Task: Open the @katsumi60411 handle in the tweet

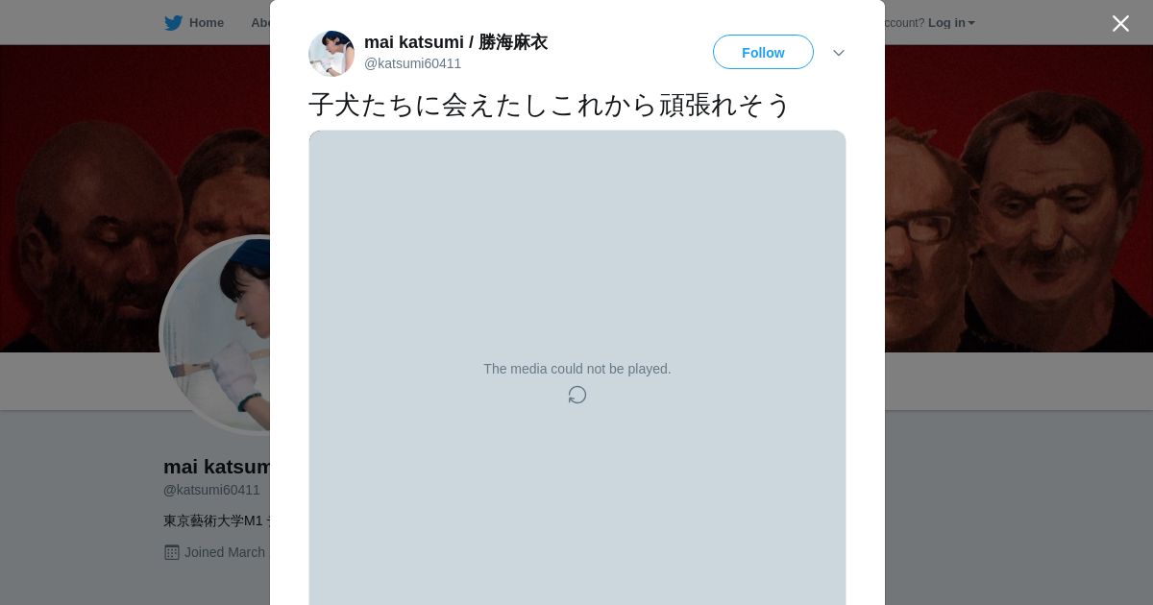Action: [x=413, y=63]
